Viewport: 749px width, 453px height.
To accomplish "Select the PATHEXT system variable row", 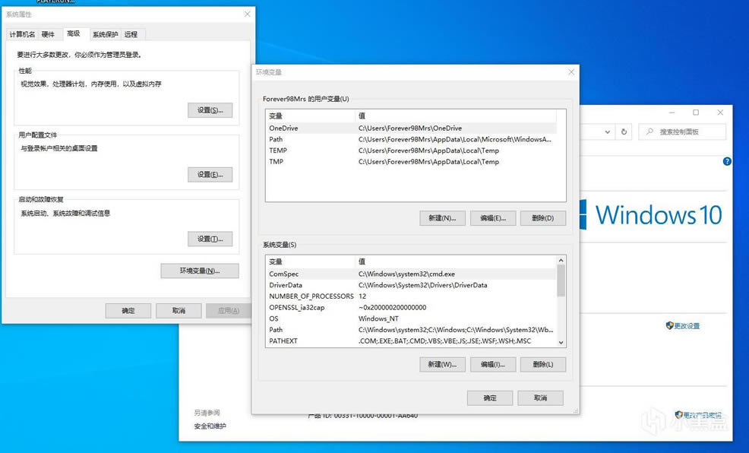I will pos(411,341).
